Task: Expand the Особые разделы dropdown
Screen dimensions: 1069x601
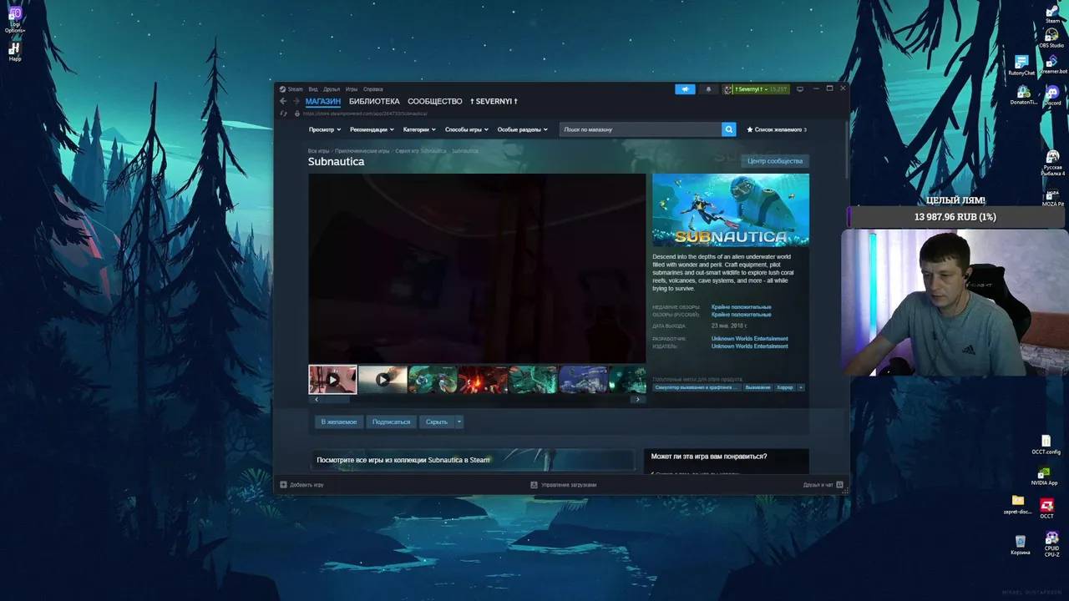Action: coord(523,129)
